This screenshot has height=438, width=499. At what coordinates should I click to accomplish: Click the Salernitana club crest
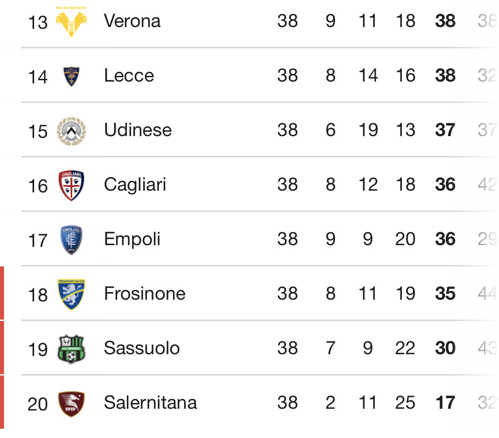click(x=71, y=404)
